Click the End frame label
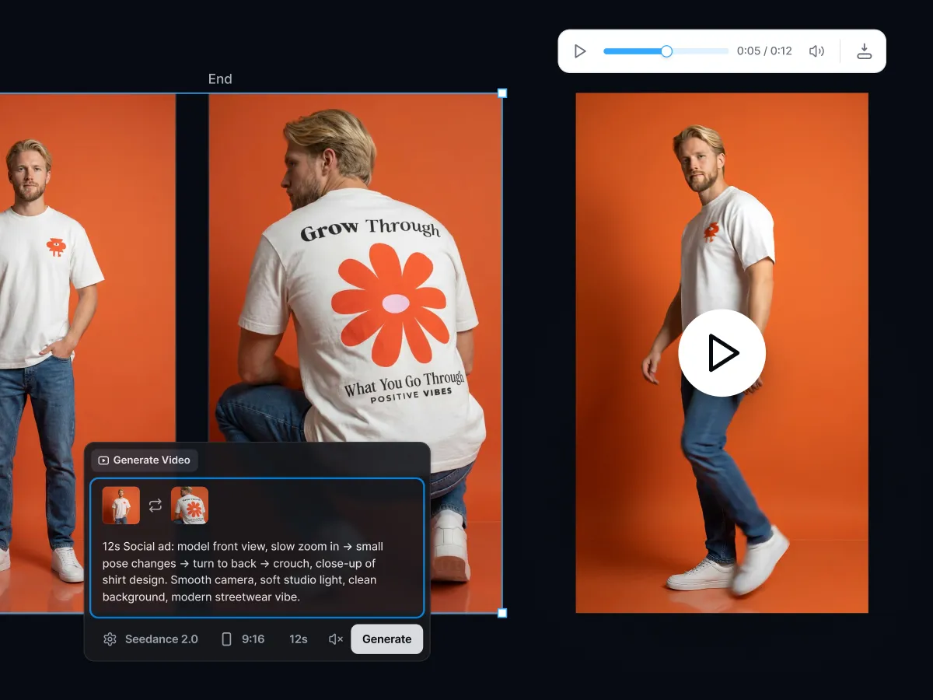The width and height of the screenshot is (933, 700). [220, 79]
